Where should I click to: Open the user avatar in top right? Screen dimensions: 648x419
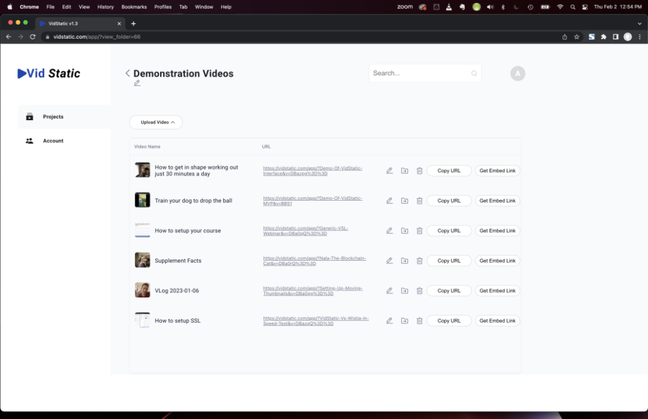click(518, 73)
